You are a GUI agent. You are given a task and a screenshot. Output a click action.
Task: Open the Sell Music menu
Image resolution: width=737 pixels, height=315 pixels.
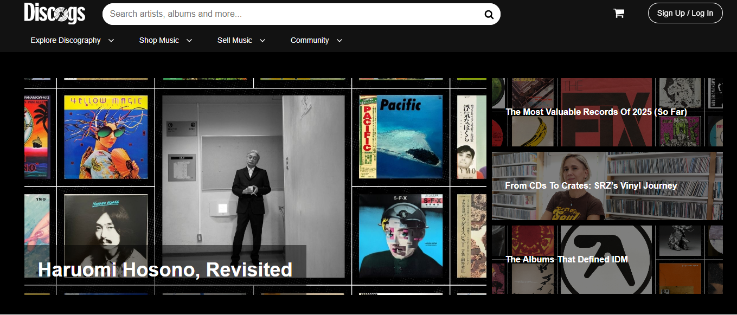pyautogui.click(x=235, y=40)
